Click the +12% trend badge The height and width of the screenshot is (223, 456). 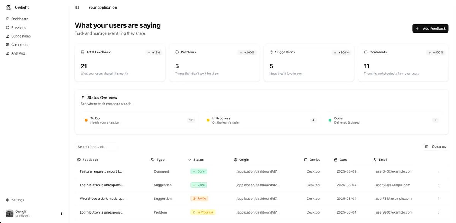(154, 52)
